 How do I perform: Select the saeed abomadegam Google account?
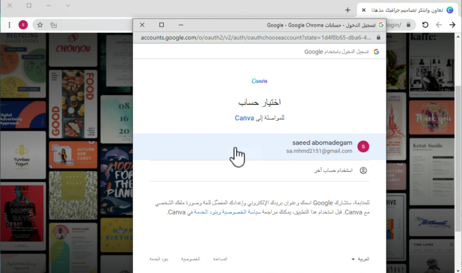point(316,146)
